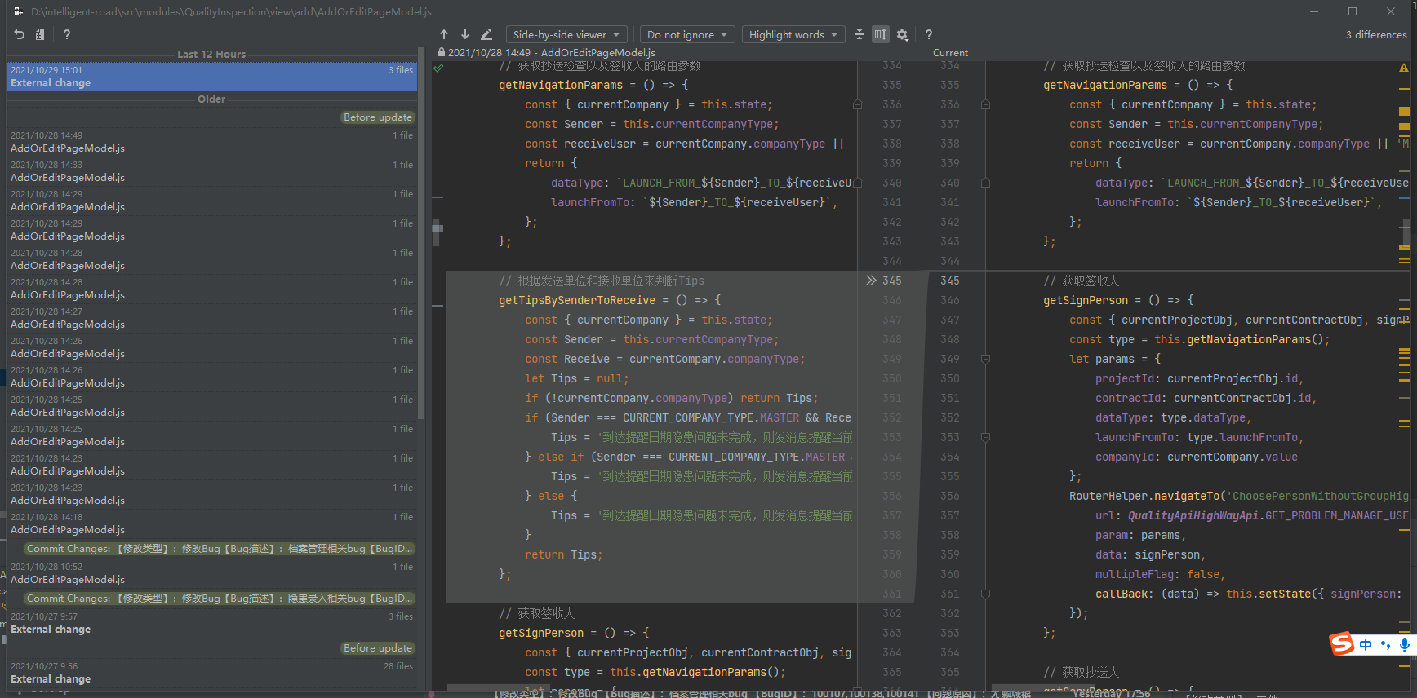Click yellow error stripe mark at top right
The height and width of the screenshot is (698, 1417).
tap(1404, 111)
